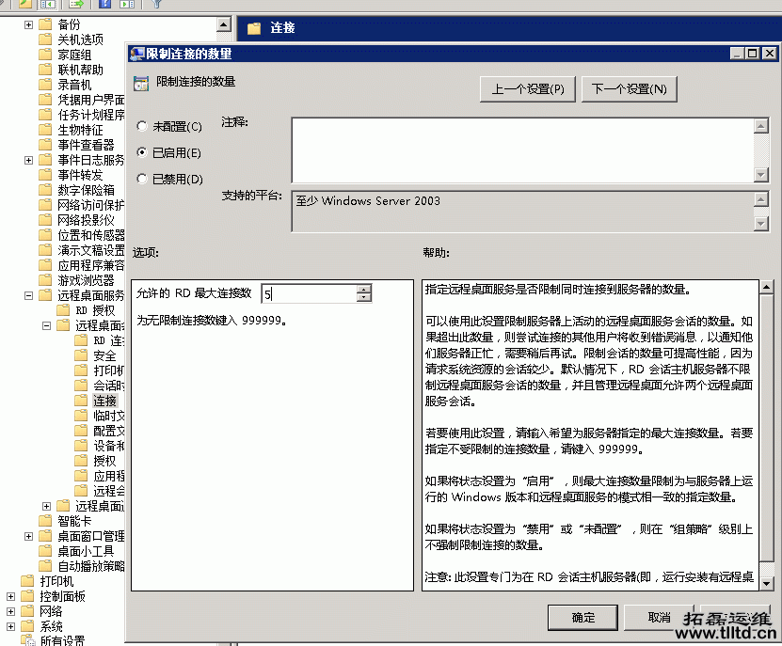Increase RD max connections with the up stepper arrow
Viewport: 782px width, 646px height.
pos(364,289)
